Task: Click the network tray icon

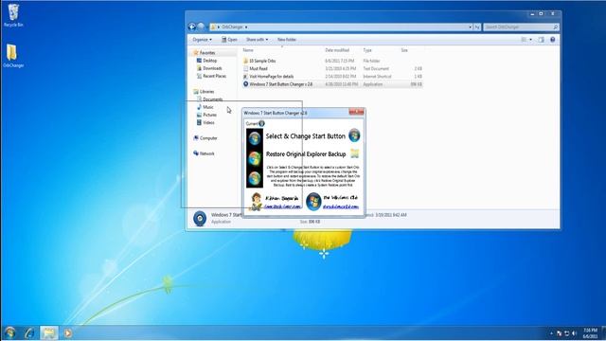Action: coord(566,333)
